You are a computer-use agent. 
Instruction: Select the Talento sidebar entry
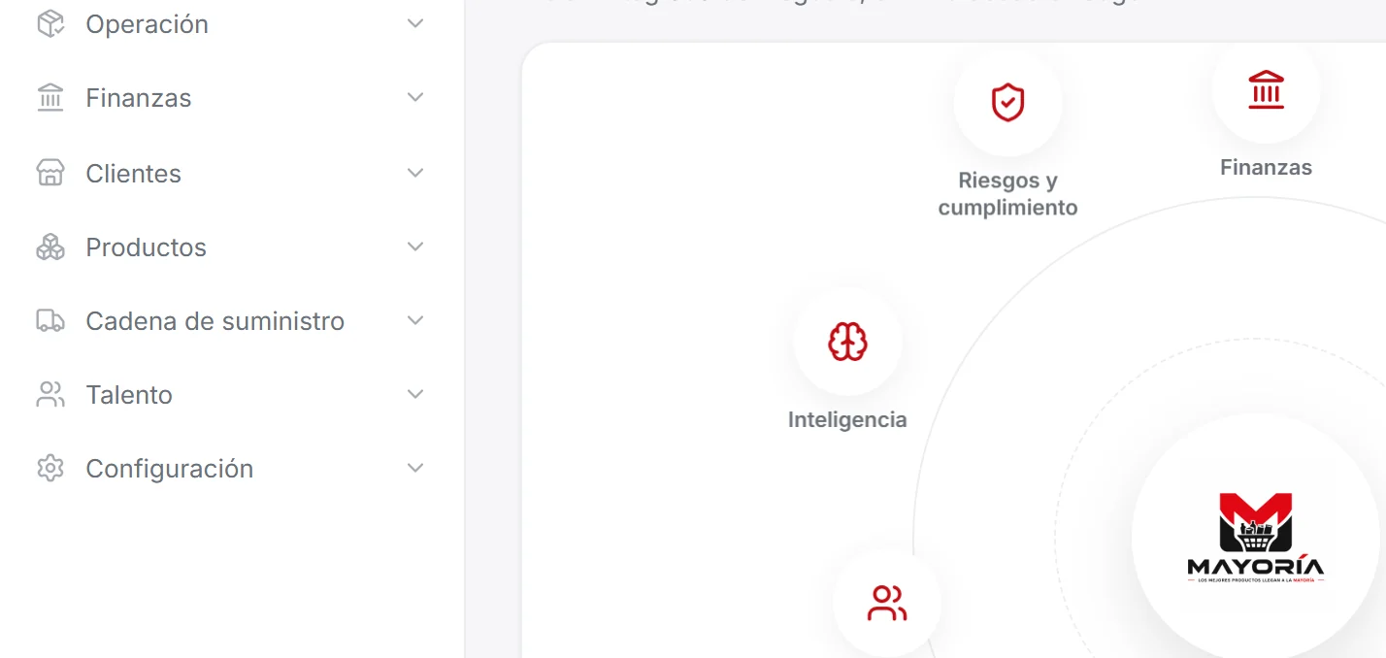pyautogui.click(x=232, y=395)
